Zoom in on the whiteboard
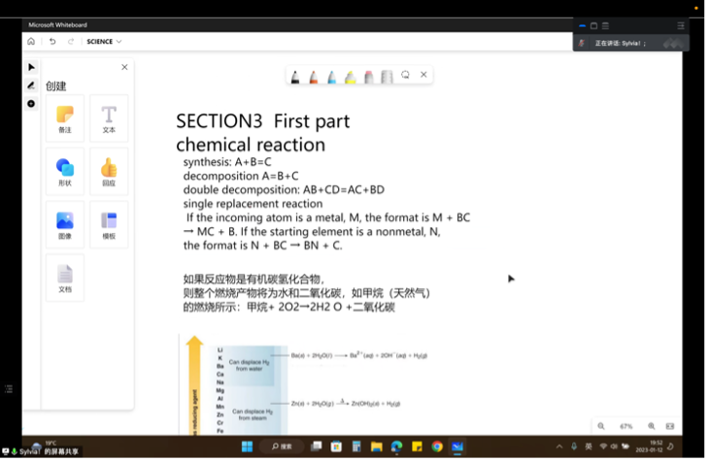Image resolution: width=709 pixels, height=462 pixels. [651, 426]
